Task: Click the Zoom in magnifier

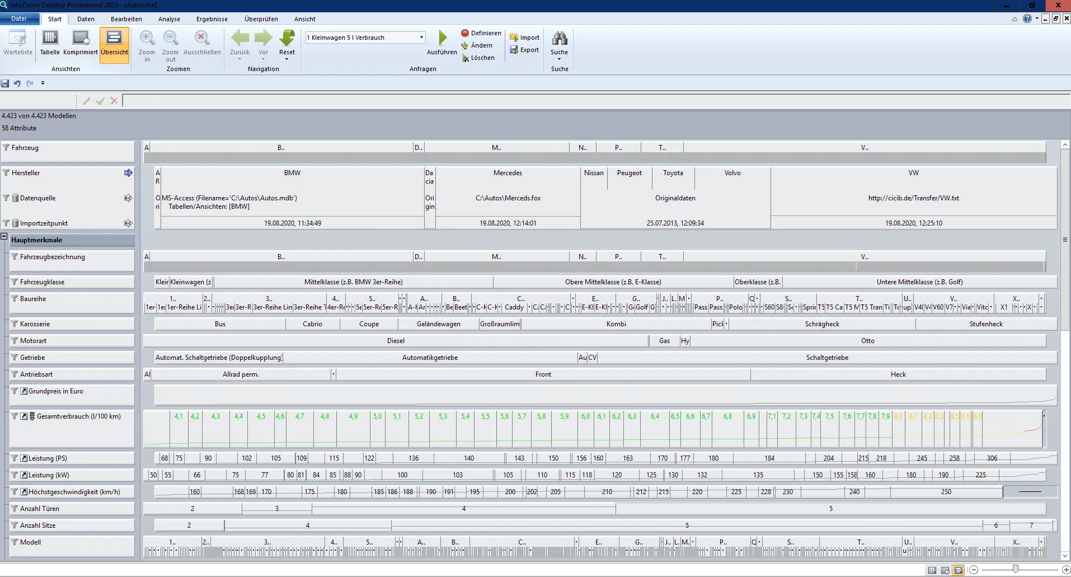Action: click(x=147, y=39)
